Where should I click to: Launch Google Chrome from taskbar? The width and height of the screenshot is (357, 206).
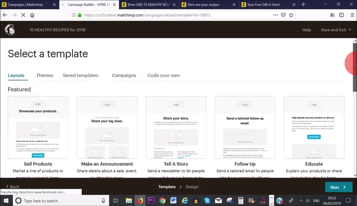point(162,200)
